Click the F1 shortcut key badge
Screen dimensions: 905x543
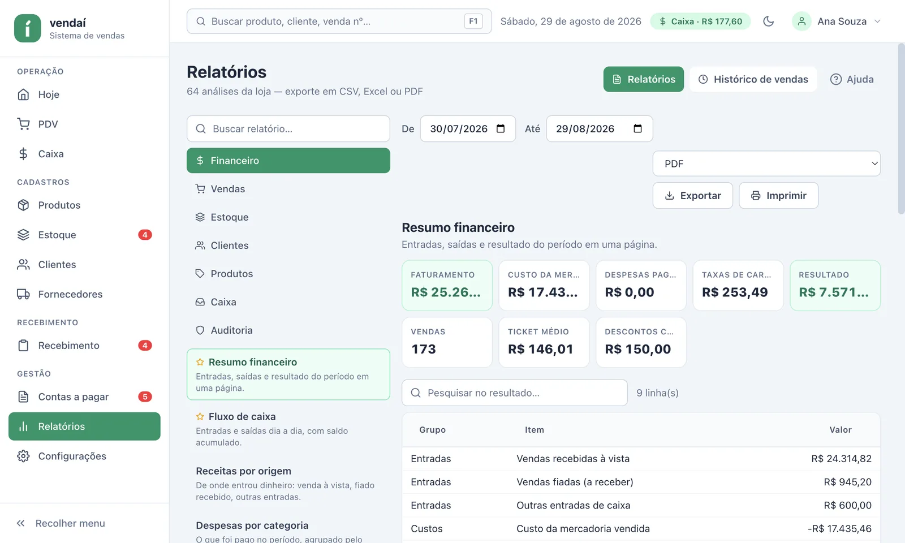473,21
